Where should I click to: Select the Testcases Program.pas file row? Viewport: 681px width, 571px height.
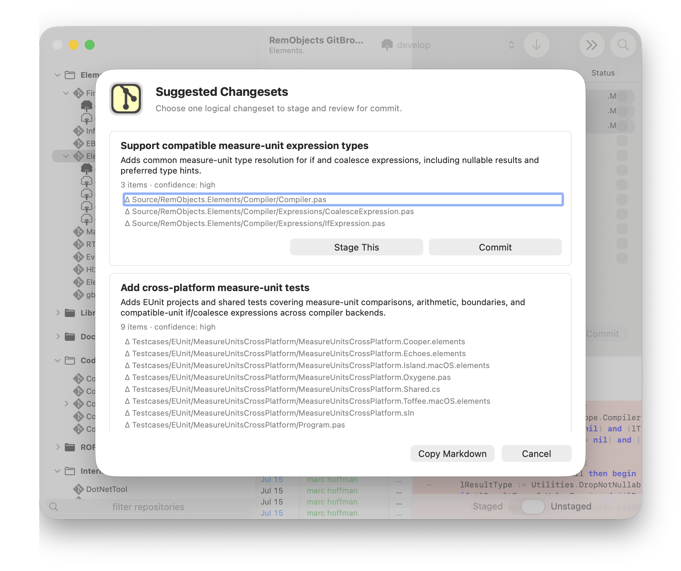point(343,425)
